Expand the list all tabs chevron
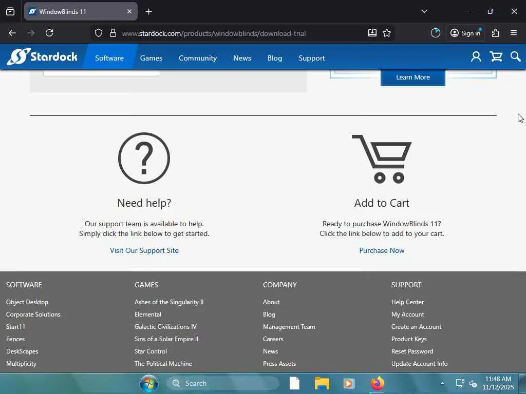Image resolution: width=526 pixels, height=394 pixels. pyautogui.click(x=424, y=11)
